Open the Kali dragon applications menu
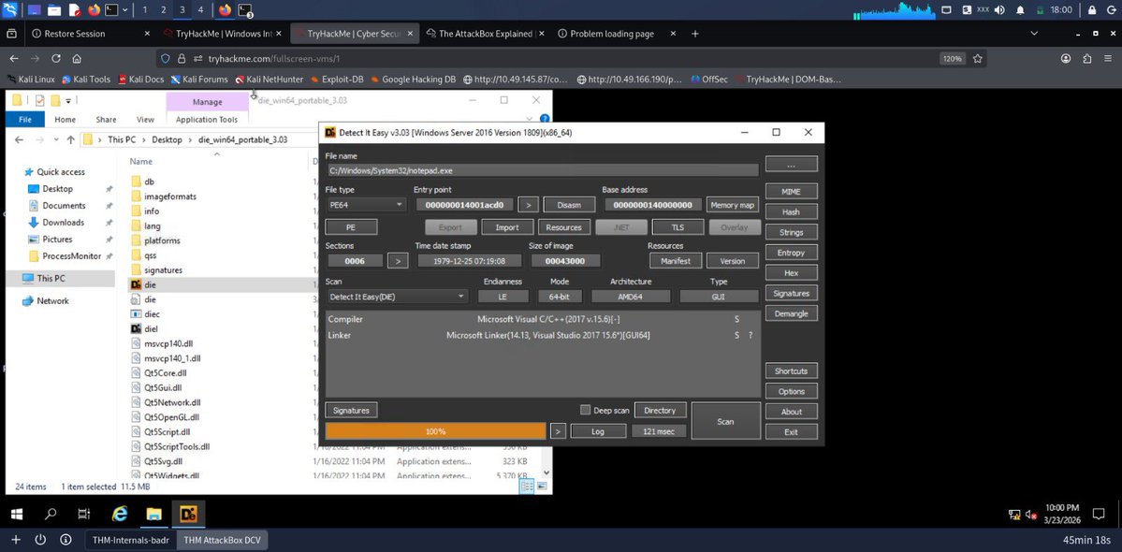This screenshot has height=552, width=1122. click(x=10, y=10)
